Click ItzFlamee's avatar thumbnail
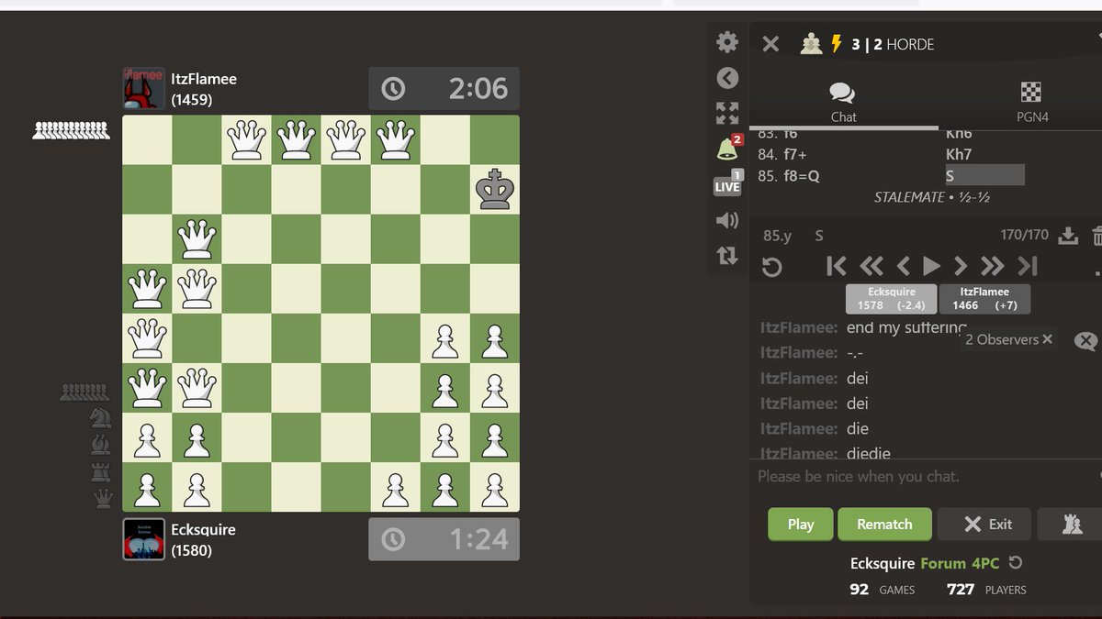The image size is (1102, 619). coord(144,88)
